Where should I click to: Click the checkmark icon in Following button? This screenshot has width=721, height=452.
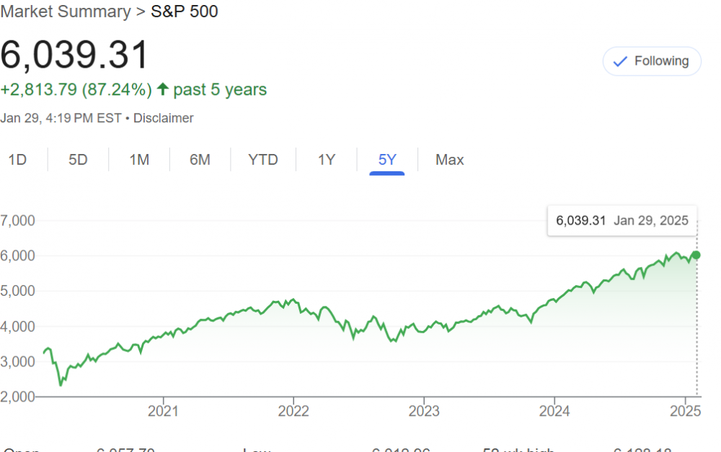(619, 62)
